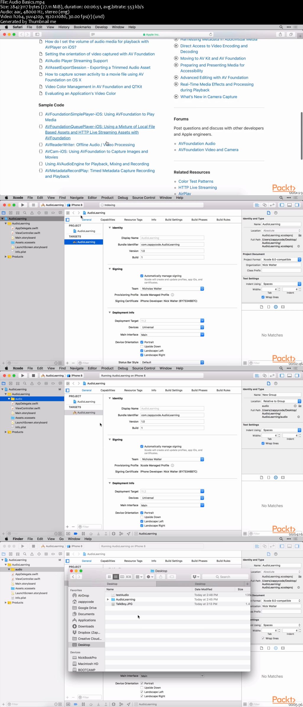Toggle Portrait orientation in the Indexing Xcode window

coord(142,342)
